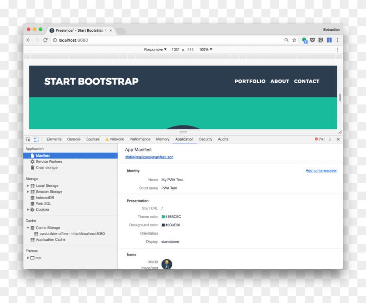Select the Web SQL storage item
This screenshot has height=303, width=366.
coord(43,203)
